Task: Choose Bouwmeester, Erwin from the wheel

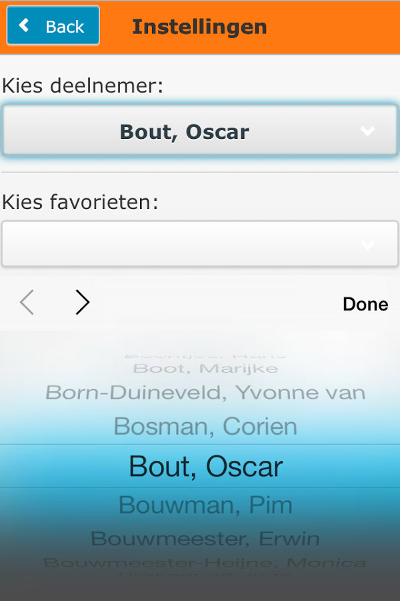Action: [x=205, y=538]
